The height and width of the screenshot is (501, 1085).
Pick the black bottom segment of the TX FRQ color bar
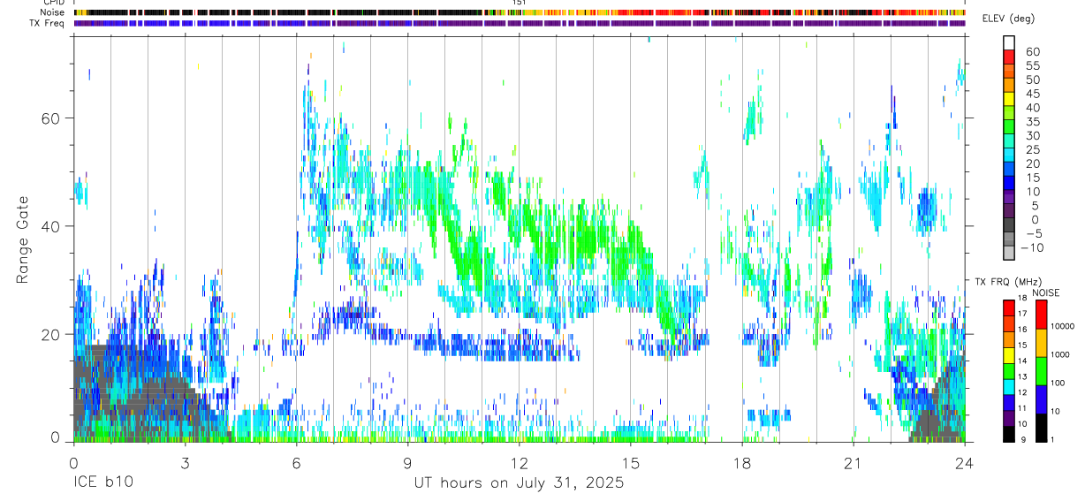1009,434
